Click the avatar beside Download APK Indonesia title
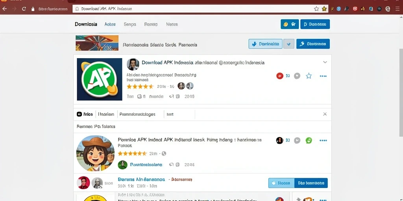The image size is (403, 201). [x=133, y=64]
